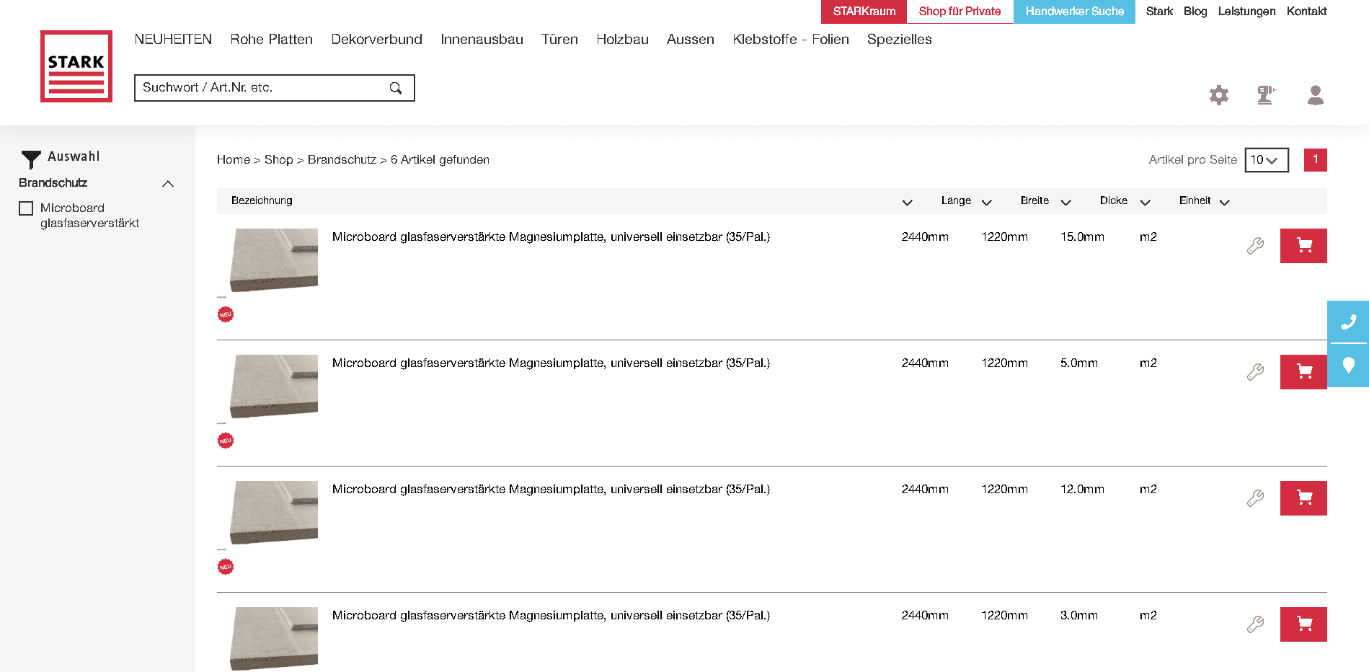Click Handwerker Suche button
Viewport: 1369px width, 672px height.
pos(1074,12)
